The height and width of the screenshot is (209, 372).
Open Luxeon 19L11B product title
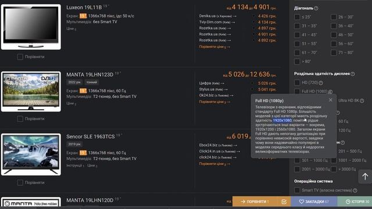(x=84, y=8)
